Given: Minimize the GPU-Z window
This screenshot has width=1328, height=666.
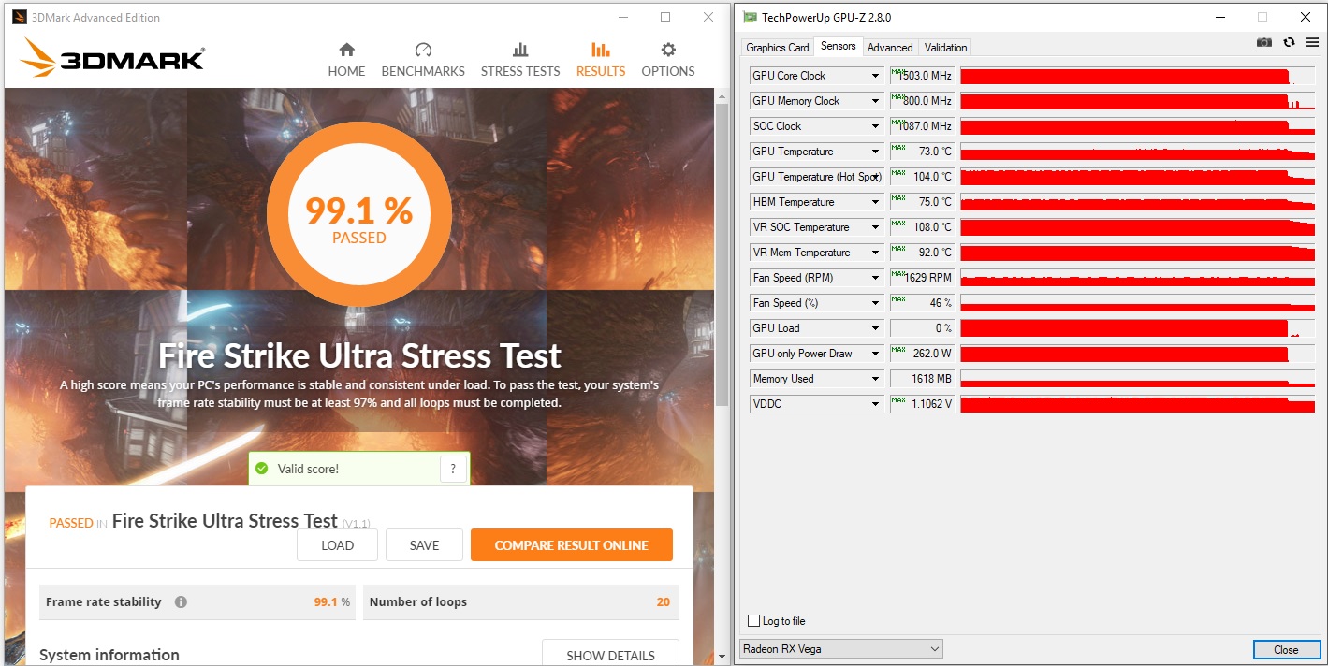Looking at the screenshot, I should point(1219,17).
